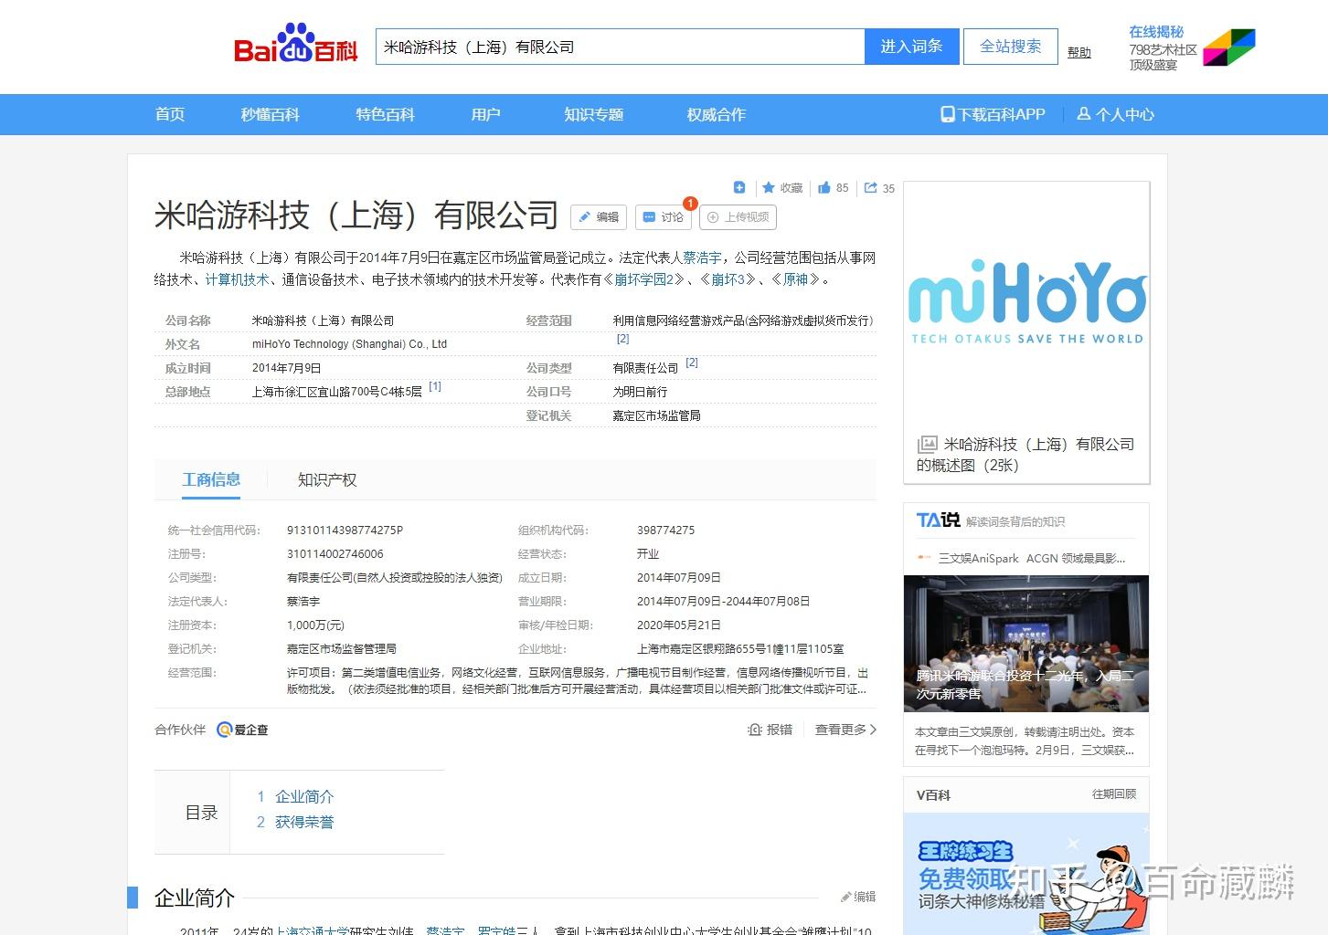This screenshot has height=935, width=1328.
Task: Open 知识专题 navigation item
Action: (594, 114)
